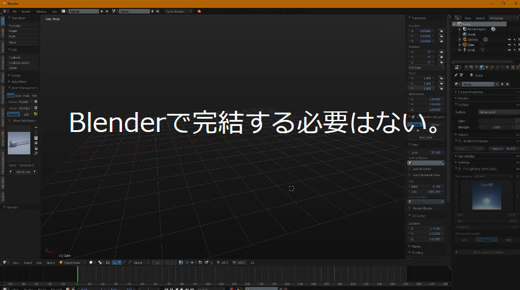Click the Render properties tab icon
Viewport: 520px width, 290px height.
coord(466,67)
